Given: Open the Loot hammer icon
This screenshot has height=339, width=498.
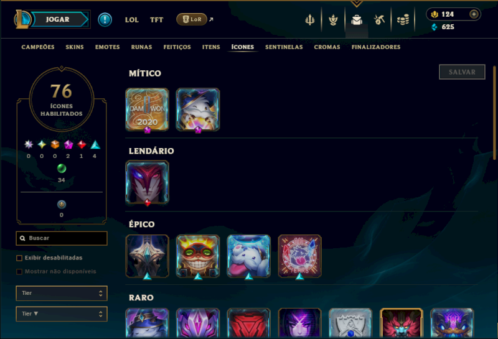Looking at the screenshot, I should (379, 20).
